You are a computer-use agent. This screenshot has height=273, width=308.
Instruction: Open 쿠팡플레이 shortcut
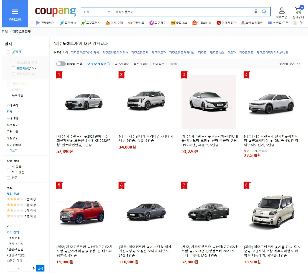coord(45,23)
